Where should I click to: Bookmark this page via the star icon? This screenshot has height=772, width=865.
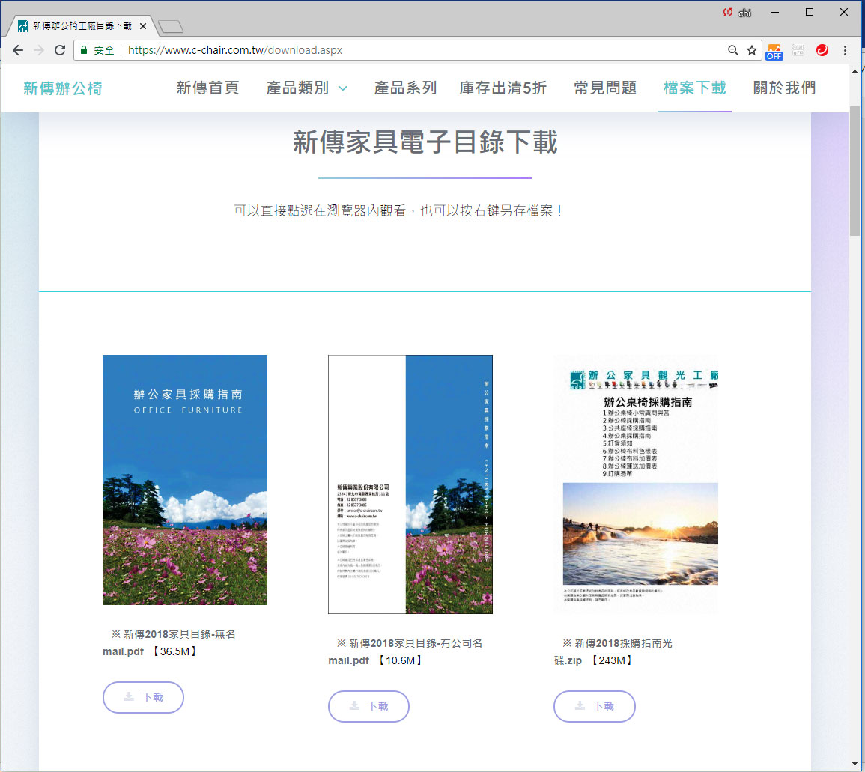coord(752,50)
